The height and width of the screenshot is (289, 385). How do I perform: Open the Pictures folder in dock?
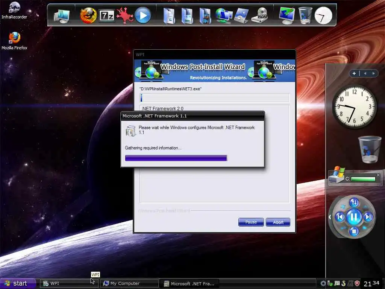coord(187,16)
